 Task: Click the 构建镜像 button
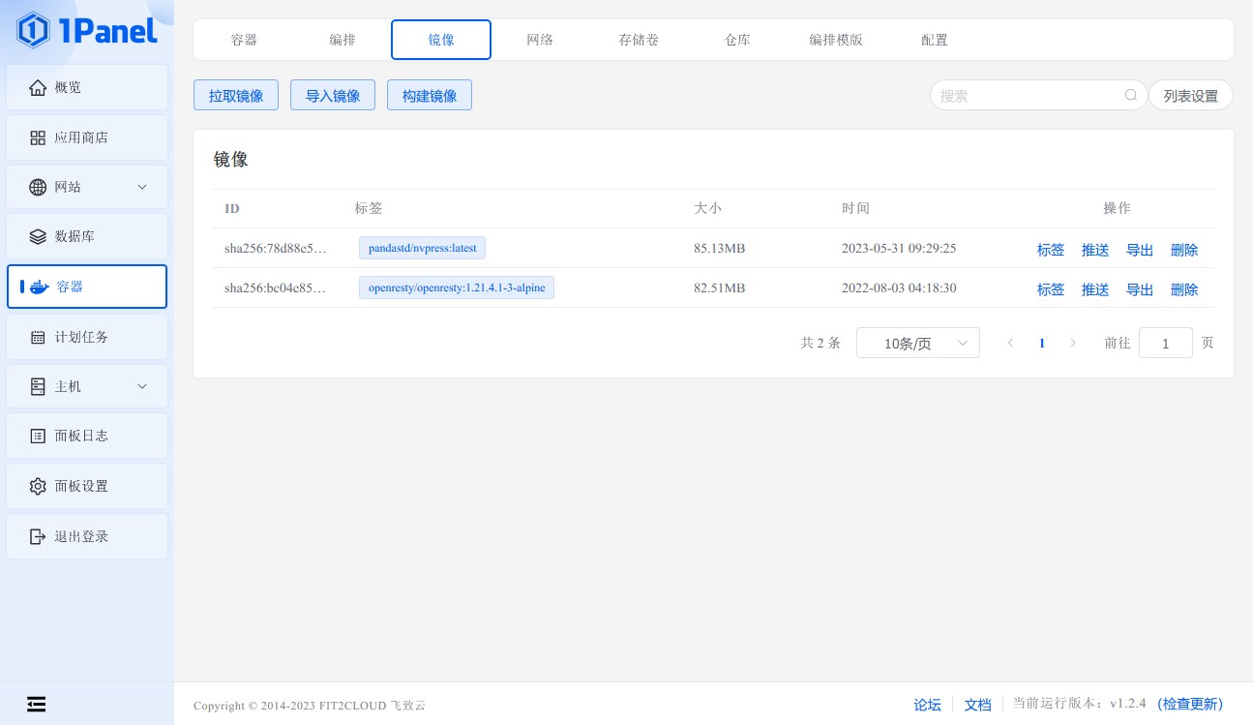coord(430,95)
